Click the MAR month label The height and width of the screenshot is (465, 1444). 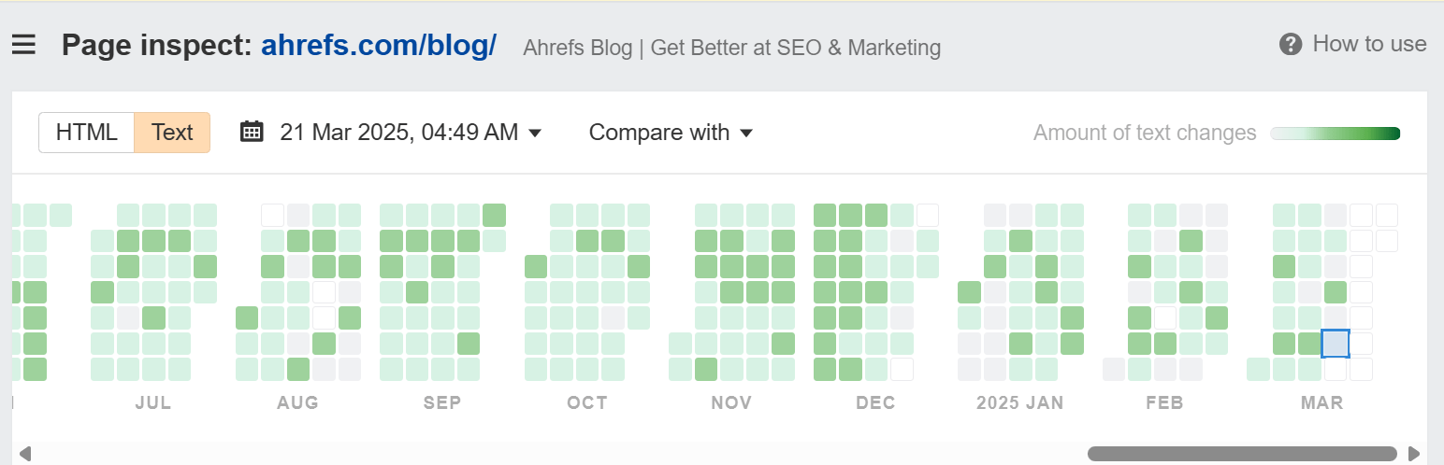[x=1321, y=403]
